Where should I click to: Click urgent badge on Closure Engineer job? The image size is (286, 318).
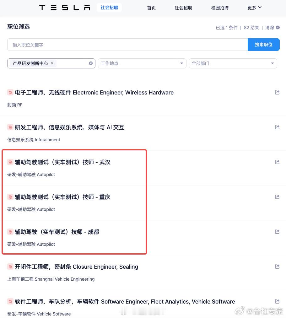coord(10,267)
